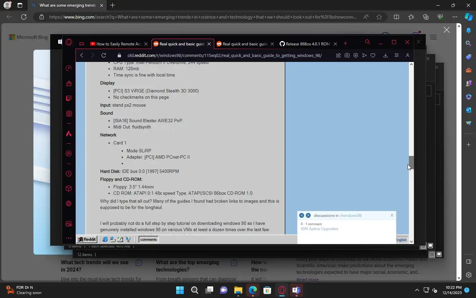Open a new tab in Opera
Screen dimensions: 476x298
click(x=345, y=43)
